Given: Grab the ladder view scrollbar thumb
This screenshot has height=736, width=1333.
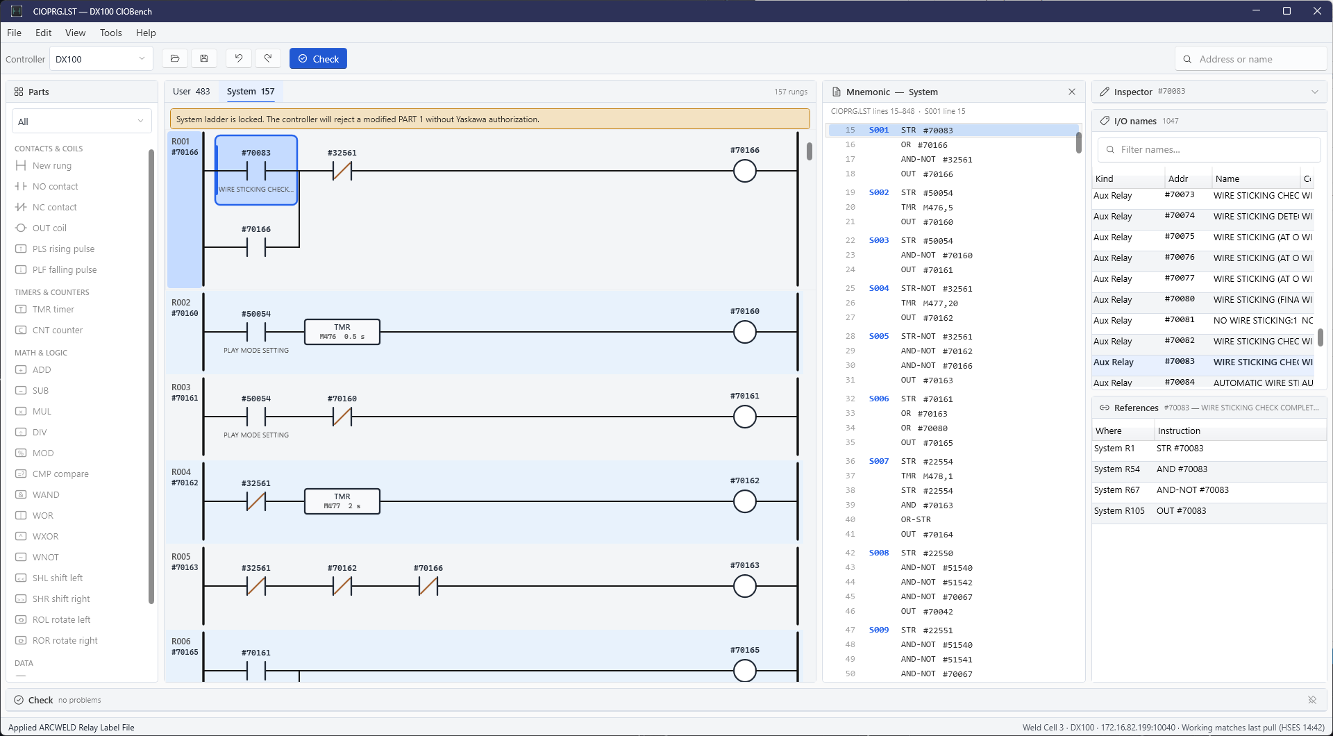Looking at the screenshot, I should click(810, 151).
